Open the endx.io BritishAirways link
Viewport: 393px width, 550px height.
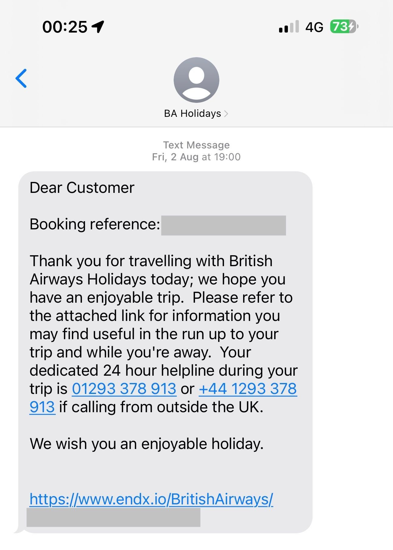click(x=151, y=499)
